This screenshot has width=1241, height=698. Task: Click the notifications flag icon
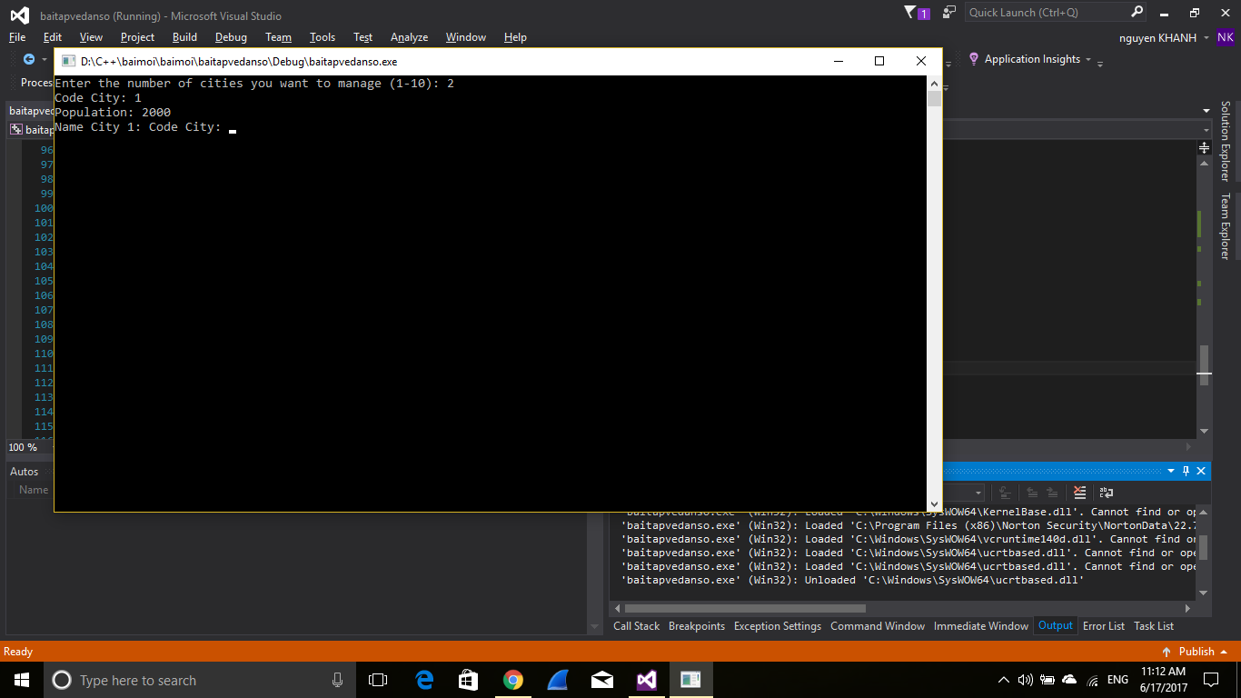911,13
